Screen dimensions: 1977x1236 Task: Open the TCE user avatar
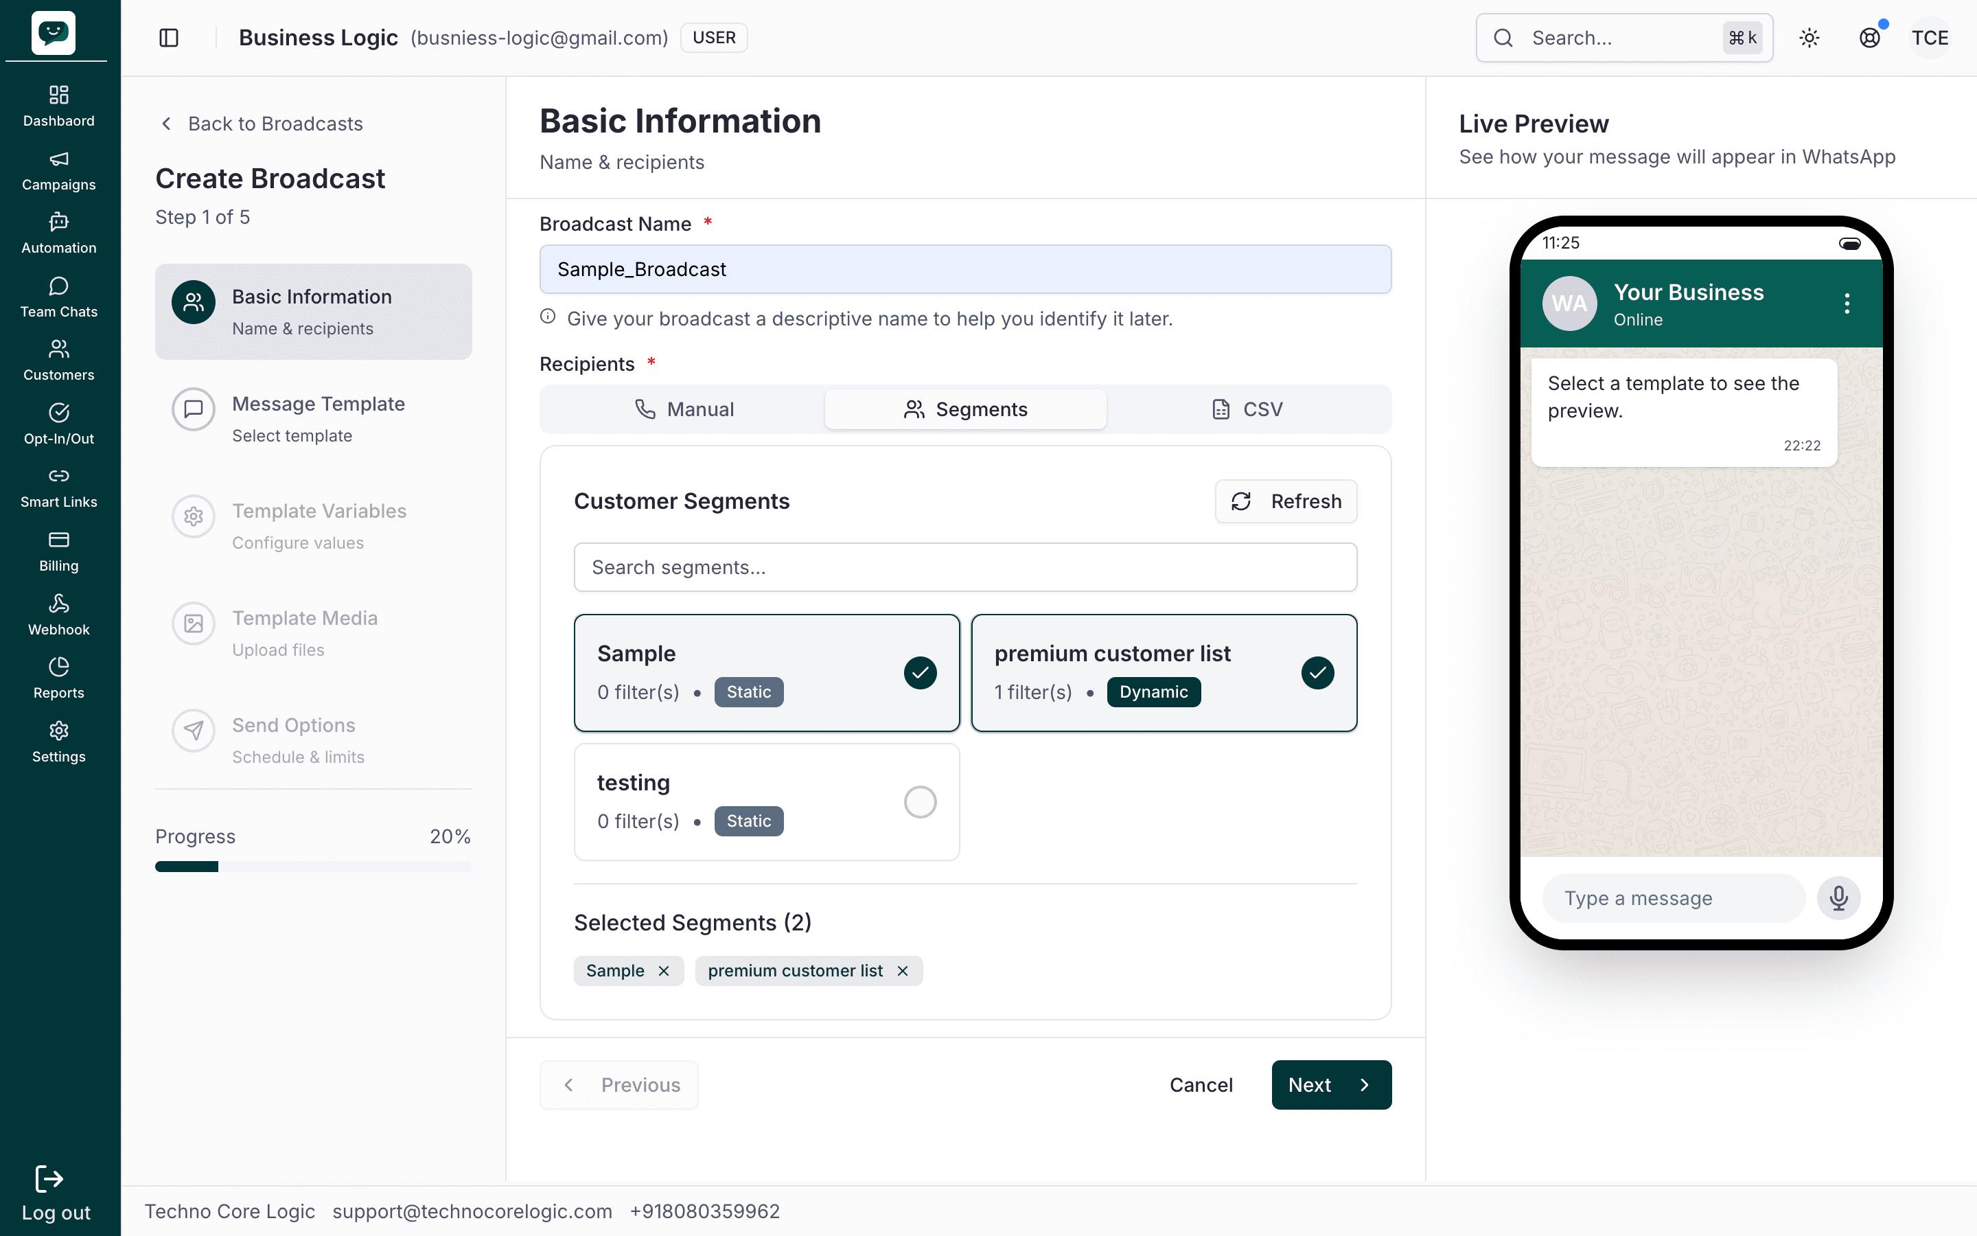(x=1930, y=38)
